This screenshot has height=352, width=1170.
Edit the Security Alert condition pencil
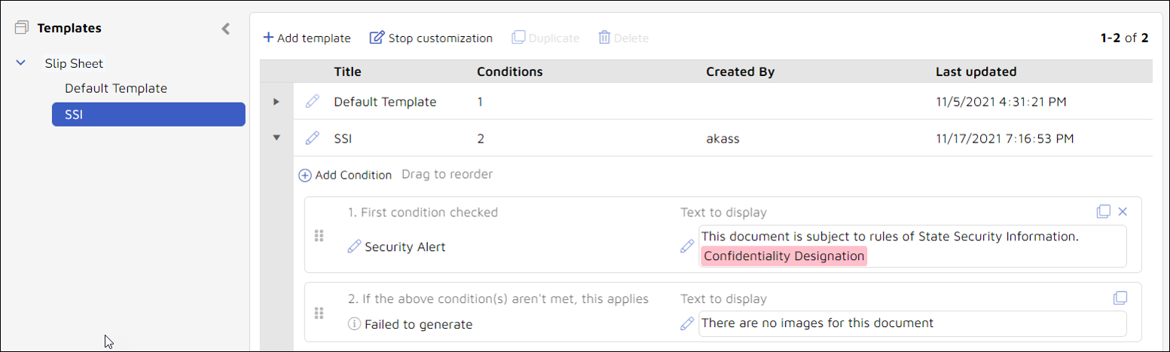coord(354,246)
